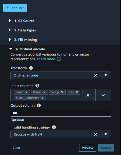Viewport: 121px width, 155px height.
Task: Remove the Pclass column tag
Action: pos(45,92)
